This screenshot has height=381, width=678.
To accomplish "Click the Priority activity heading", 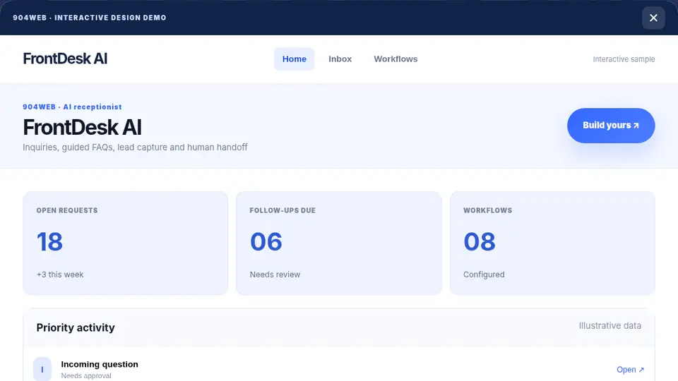I will click(76, 327).
